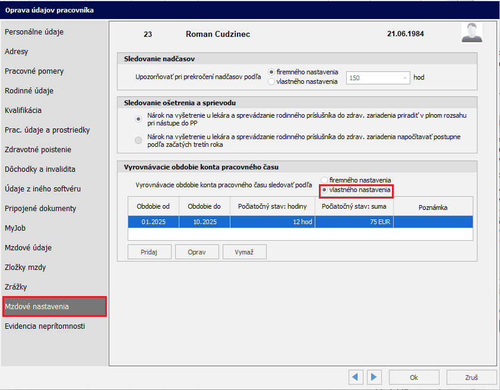Image resolution: width=500 pixels, height=390 pixels.
Task: Go to previous employee with left arrow
Action: tap(356, 377)
